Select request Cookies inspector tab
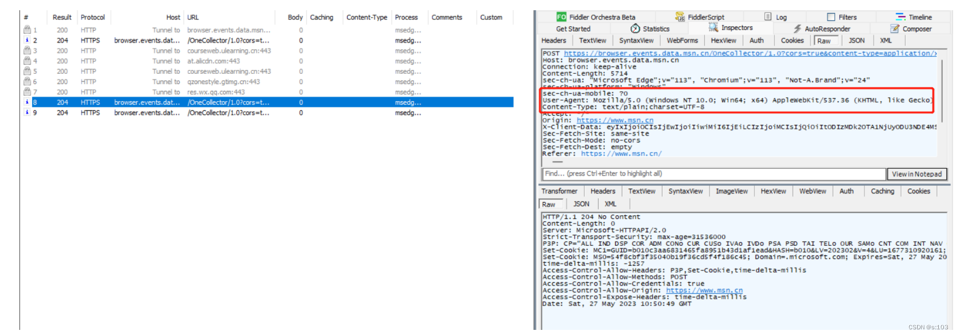This screenshot has height=335, width=957. (x=792, y=41)
